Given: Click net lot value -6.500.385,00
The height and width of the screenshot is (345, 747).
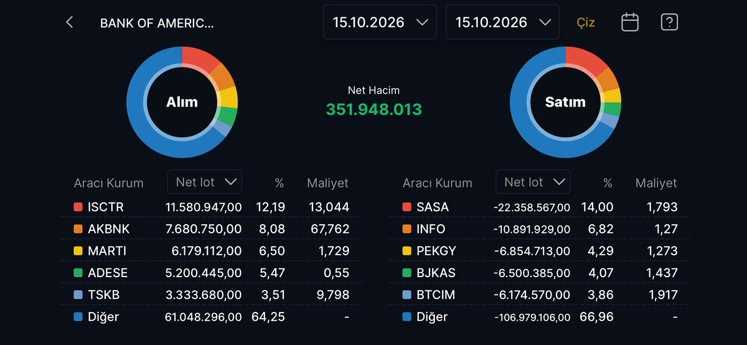Looking at the screenshot, I should point(532,273).
